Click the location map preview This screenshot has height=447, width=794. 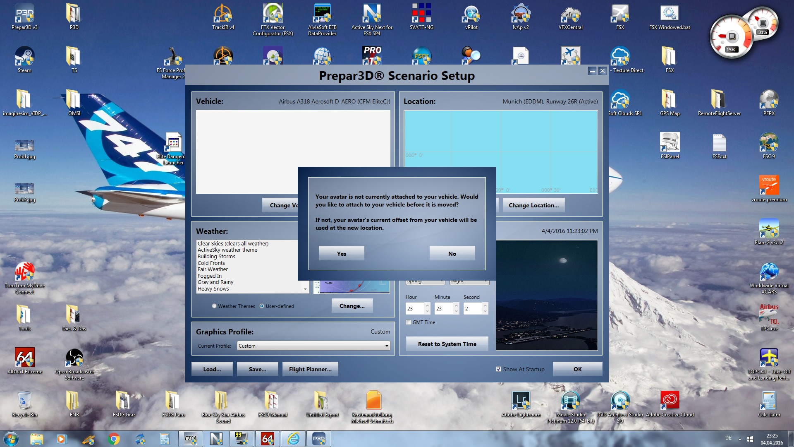point(501,151)
